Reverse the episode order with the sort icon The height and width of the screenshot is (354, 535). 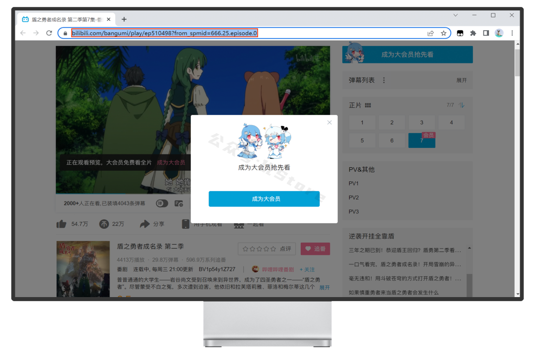[462, 105]
